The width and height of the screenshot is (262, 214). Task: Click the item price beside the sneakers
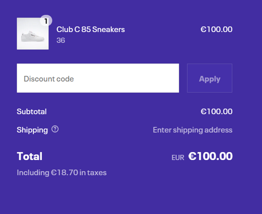(x=216, y=29)
